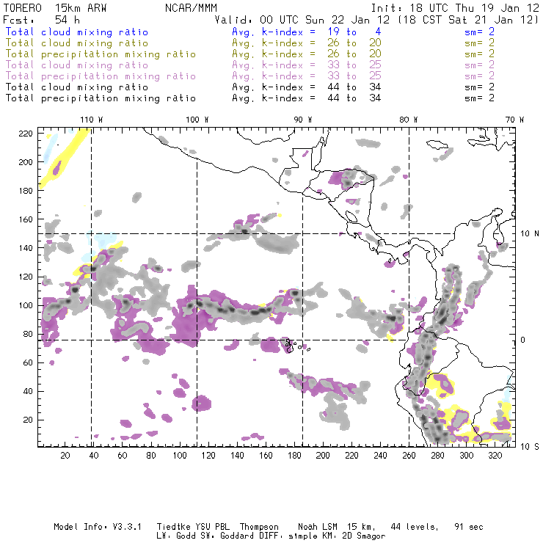Click the '10 N' latitude label
The width and height of the screenshot is (543, 543).
(x=530, y=234)
